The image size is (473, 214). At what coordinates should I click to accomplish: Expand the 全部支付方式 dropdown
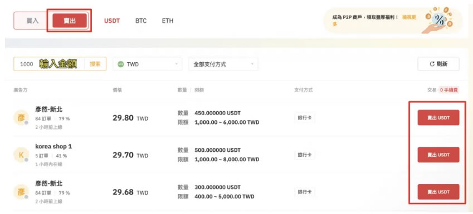(x=223, y=64)
